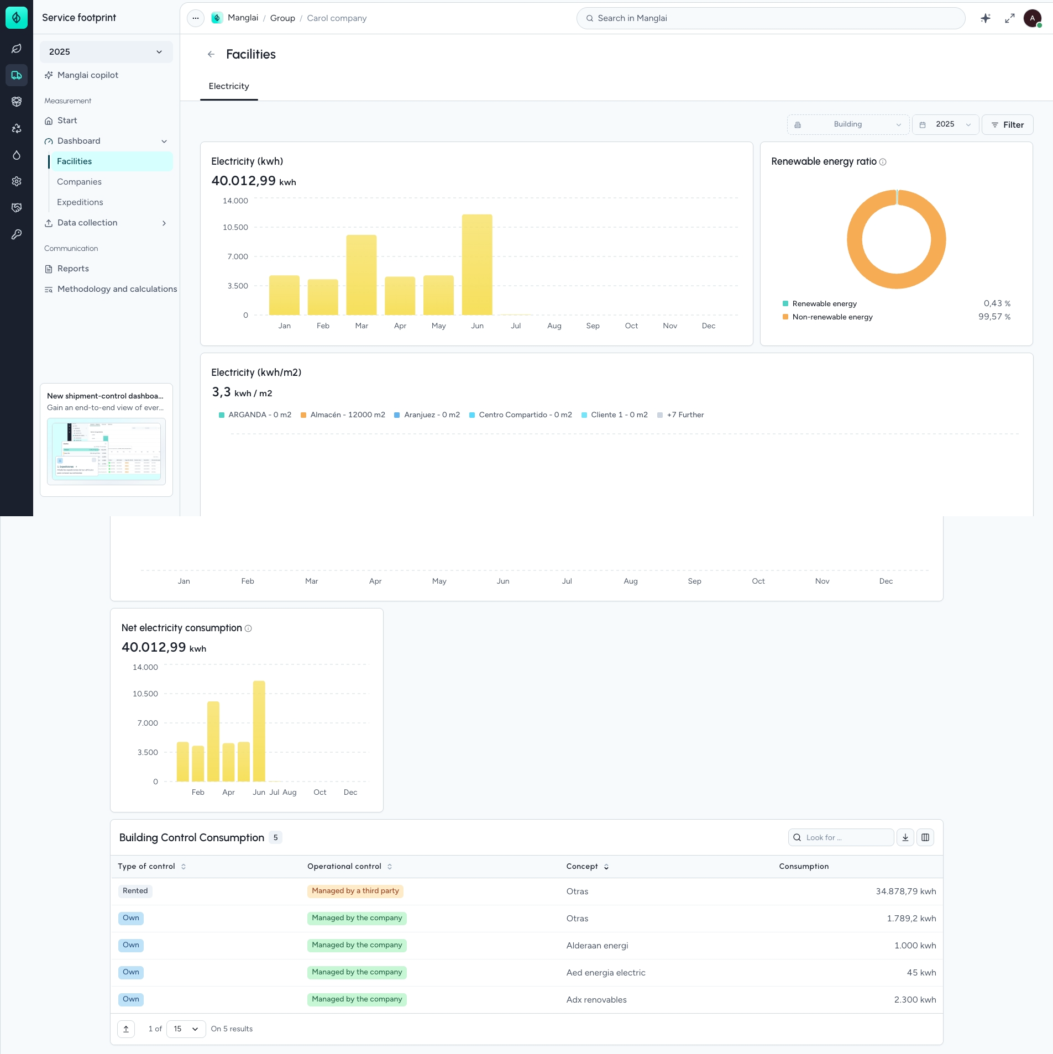This screenshot has width=1053, height=1054.
Task: Open Methodology and calculations
Action: 117,289
